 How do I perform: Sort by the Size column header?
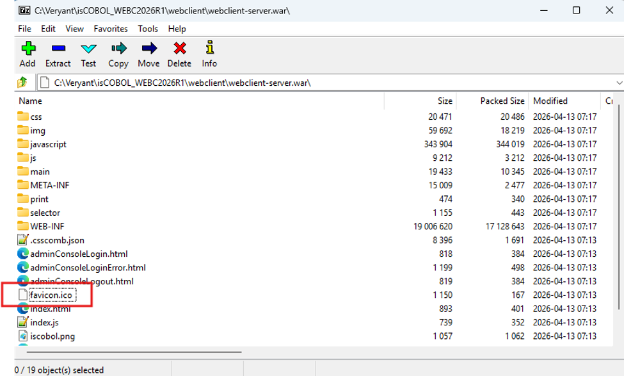pyautogui.click(x=445, y=101)
